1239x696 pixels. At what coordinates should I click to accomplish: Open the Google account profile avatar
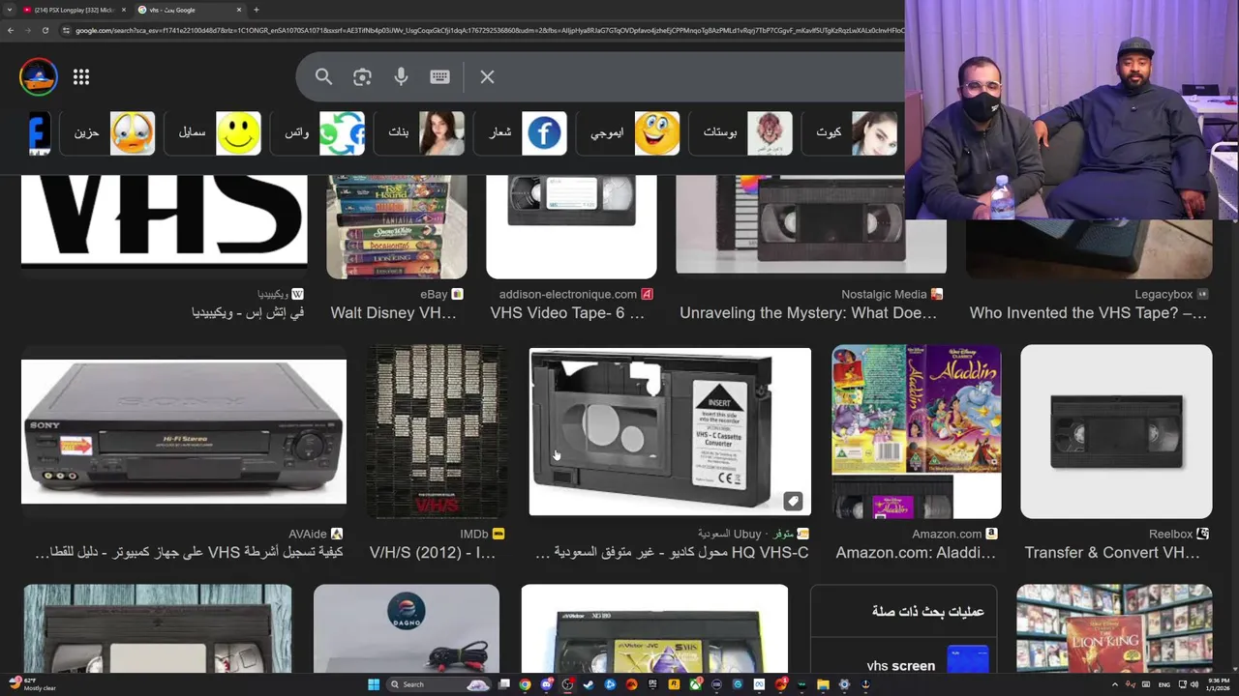coord(39,76)
